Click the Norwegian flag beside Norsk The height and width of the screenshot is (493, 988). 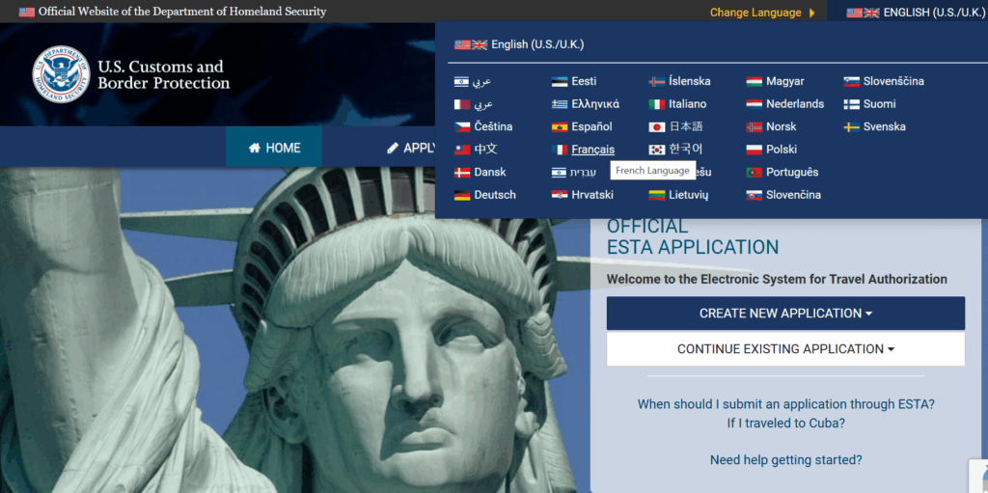(755, 126)
